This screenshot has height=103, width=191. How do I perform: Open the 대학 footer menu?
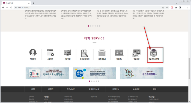coord(33,89)
